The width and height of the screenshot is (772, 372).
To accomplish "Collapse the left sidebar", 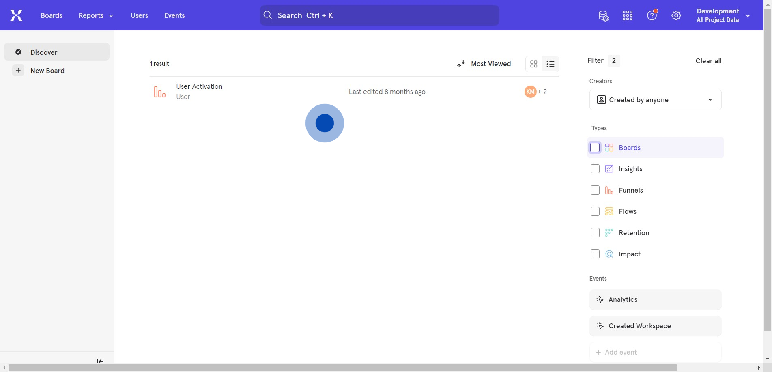I will point(100,361).
